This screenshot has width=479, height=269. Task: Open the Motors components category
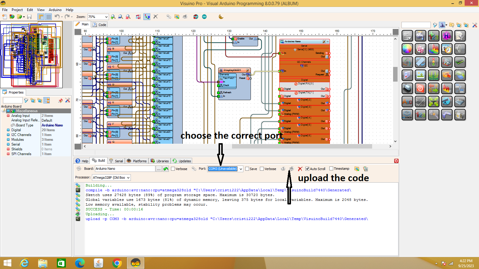point(407,88)
